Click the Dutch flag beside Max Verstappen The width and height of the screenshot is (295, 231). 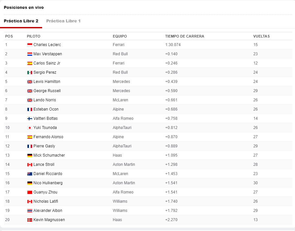[30, 54]
